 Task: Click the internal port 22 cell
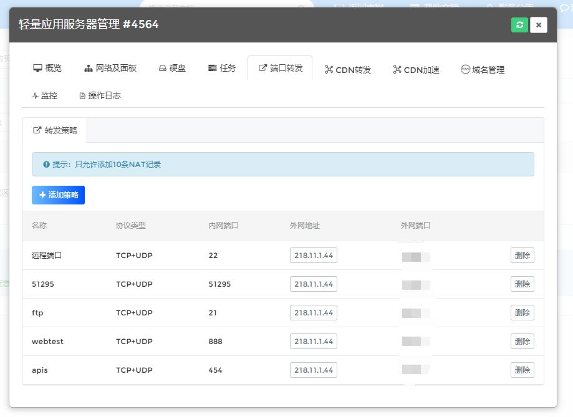(x=213, y=256)
